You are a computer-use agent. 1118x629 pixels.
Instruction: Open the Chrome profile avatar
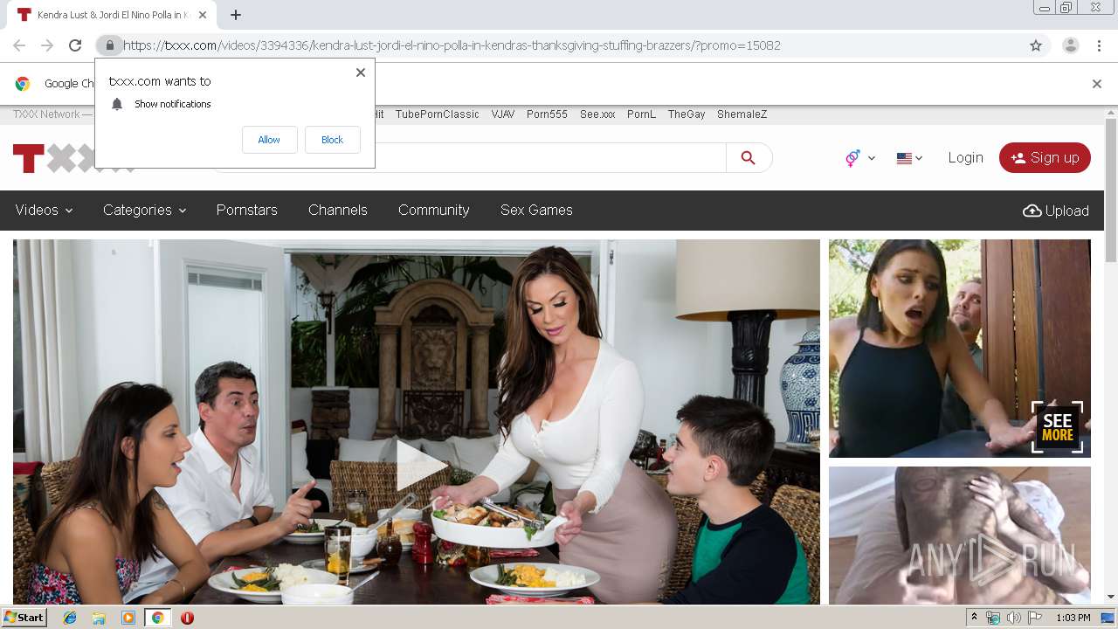(x=1070, y=45)
